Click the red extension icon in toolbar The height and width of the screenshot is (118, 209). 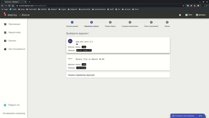191,6
